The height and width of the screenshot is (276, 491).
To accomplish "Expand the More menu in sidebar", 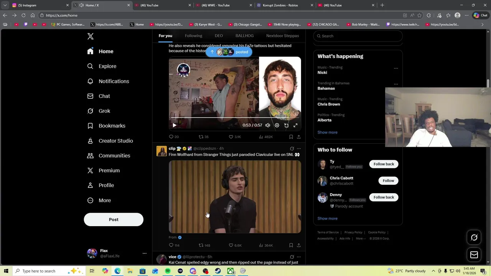I will [99, 200].
